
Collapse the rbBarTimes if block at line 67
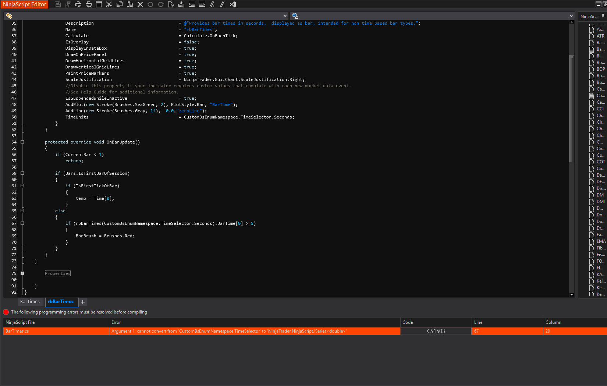pos(22,223)
